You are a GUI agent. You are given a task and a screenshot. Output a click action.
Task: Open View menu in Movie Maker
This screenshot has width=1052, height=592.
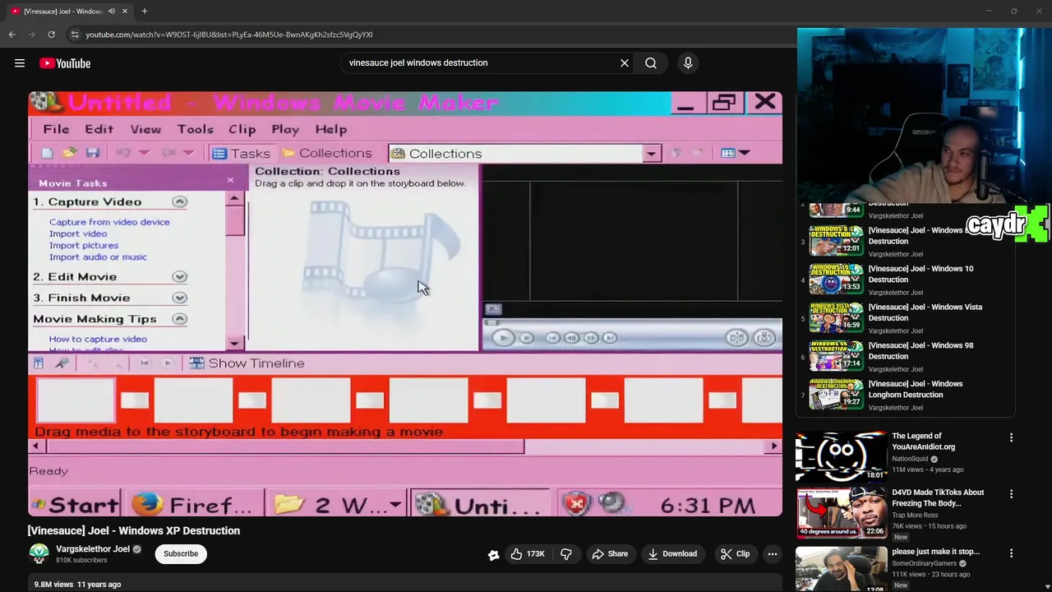click(x=145, y=129)
